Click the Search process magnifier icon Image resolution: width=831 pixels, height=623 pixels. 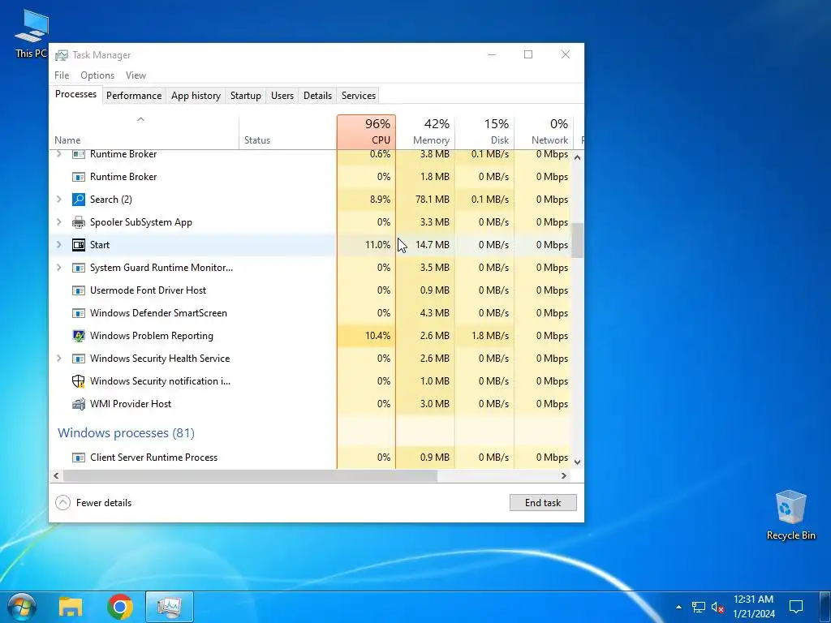79,200
